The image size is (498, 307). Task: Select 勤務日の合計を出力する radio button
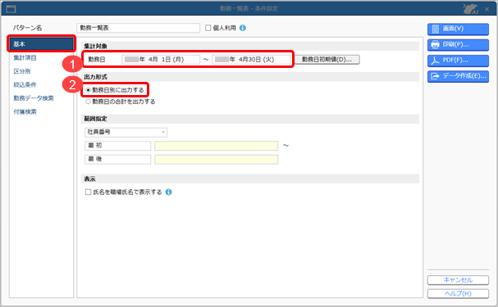[88, 102]
